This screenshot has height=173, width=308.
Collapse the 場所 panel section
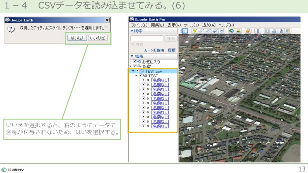click(x=132, y=56)
